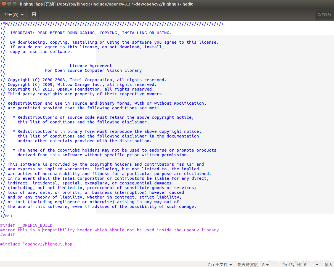Screen dimensions: 334x267
Task: Click the '//M*/' comment end line
Action: coord(6,216)
